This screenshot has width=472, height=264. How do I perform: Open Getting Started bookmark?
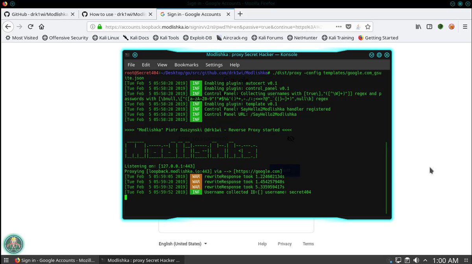tap(378, 38)
